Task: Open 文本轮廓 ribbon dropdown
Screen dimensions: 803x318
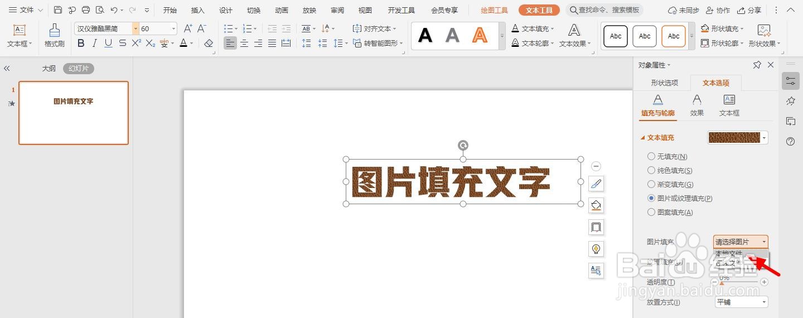Action: 534,43
